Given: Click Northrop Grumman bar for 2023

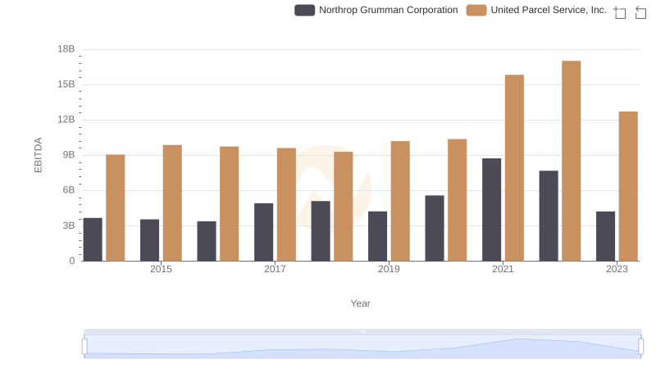Looking at the screenshot, I should pyautogui.click(x=605, y=236).
